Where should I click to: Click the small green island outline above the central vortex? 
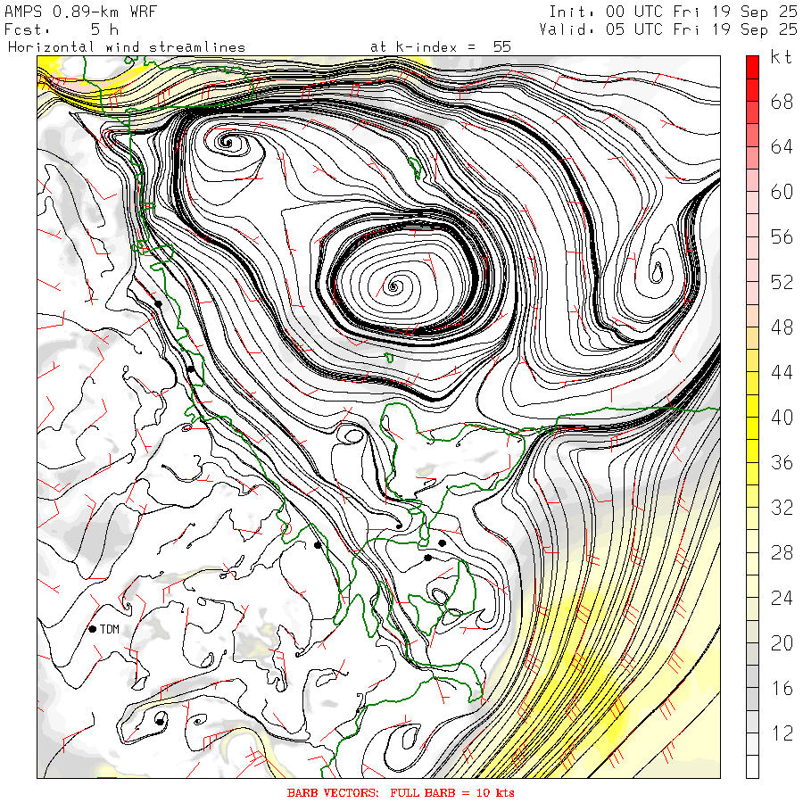point(413,166)
